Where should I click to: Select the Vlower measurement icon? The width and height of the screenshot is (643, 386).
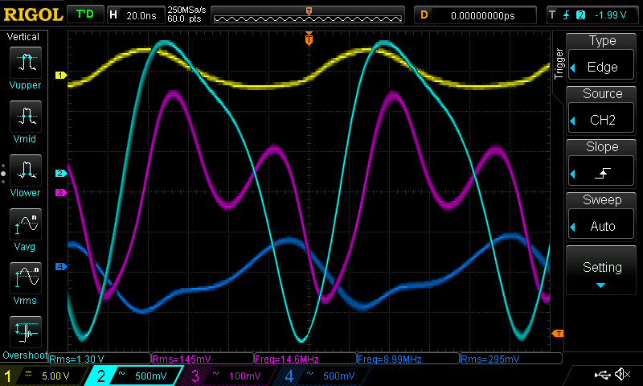click(x=26, y=170)
